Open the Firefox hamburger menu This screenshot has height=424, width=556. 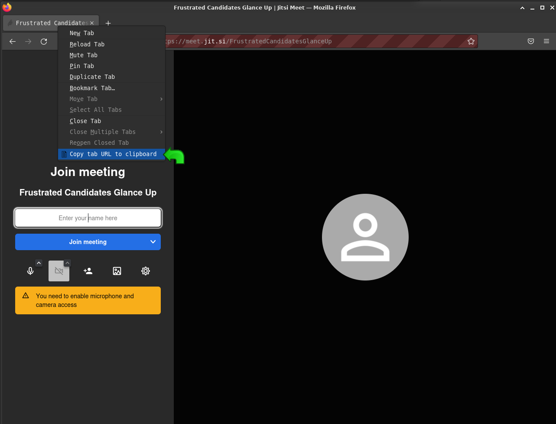point(546,42)
